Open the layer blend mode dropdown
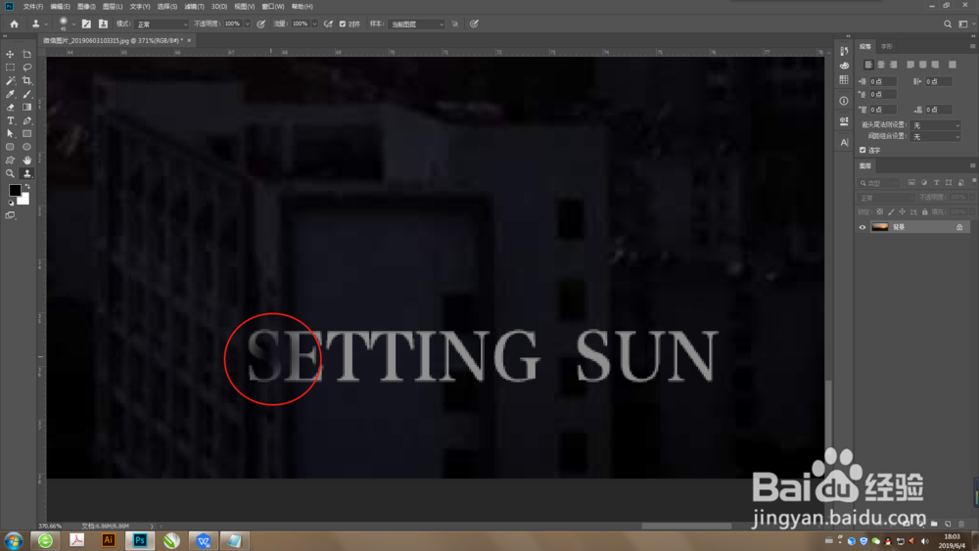The width and height of the screenshot is (979, 551). (886, 197)
